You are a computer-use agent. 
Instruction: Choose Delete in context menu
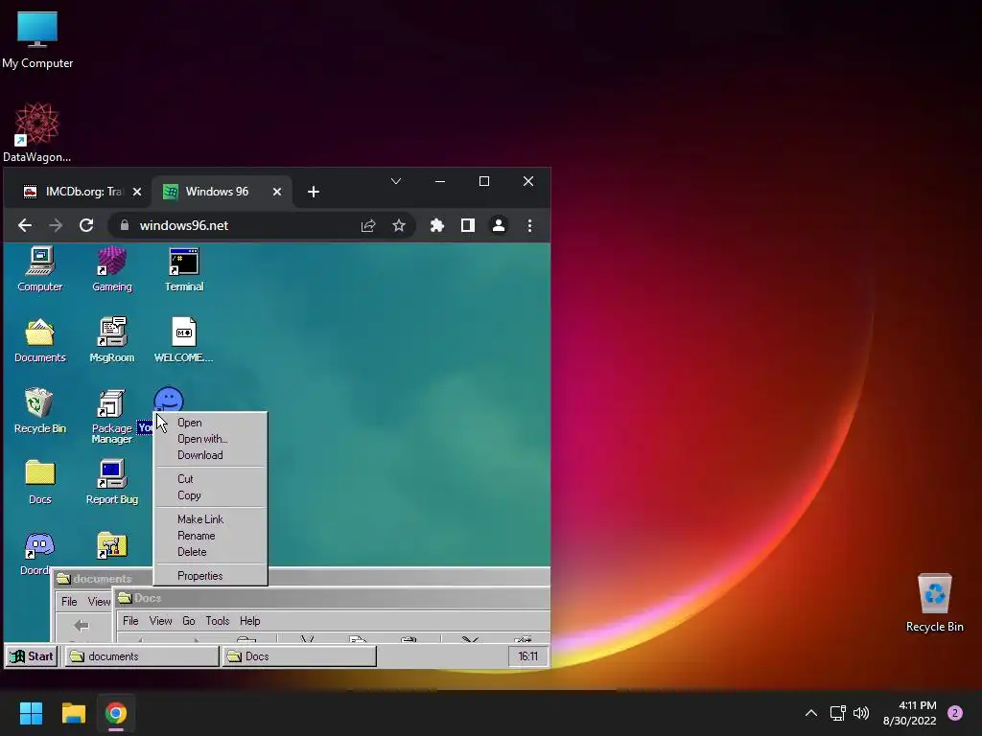[x=211, y=552]
